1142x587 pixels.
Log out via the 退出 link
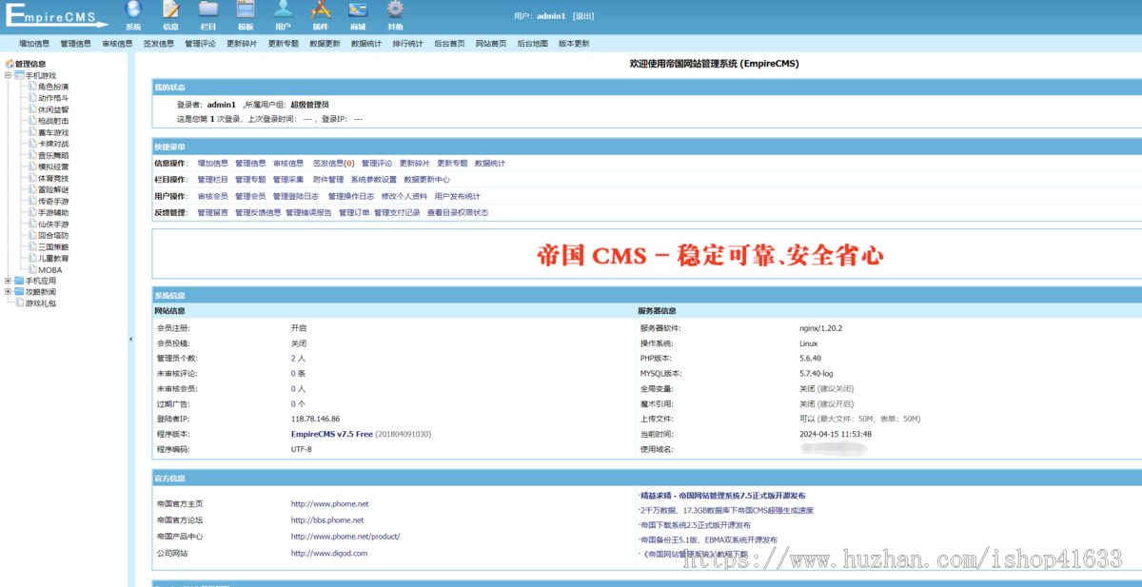pos(584,16)
